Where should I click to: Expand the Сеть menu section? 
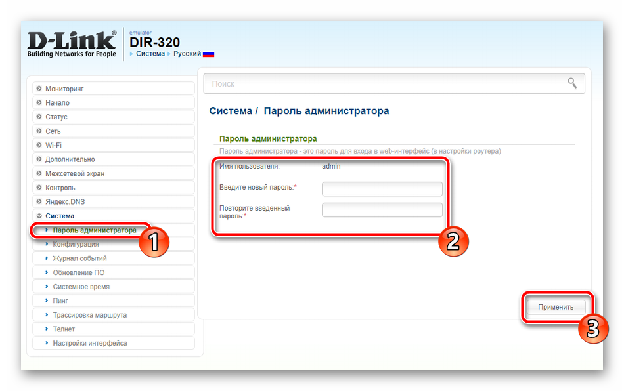click(x=114, y=131)
